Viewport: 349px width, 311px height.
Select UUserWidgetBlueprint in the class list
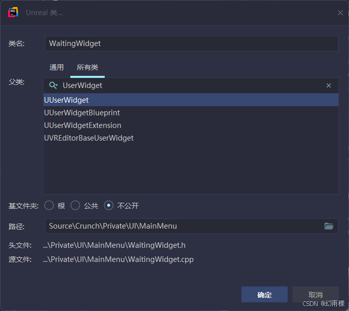click(191, 113)
